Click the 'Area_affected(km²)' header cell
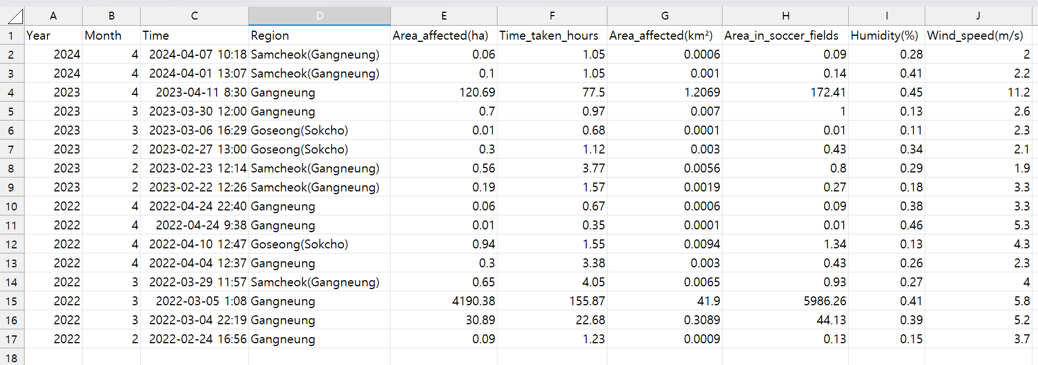Screen dimensions: 1038x365 [x=664, y=36]
